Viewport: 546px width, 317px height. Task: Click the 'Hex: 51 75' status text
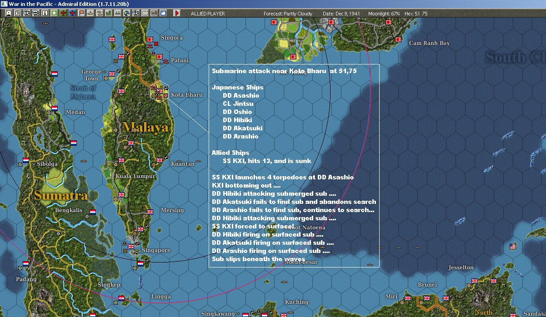click(415, 14)
